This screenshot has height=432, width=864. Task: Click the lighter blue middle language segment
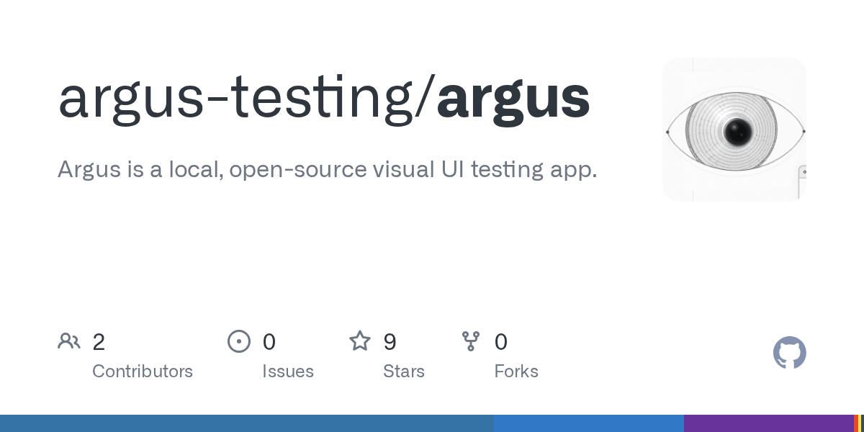click(x=589, y=423)
